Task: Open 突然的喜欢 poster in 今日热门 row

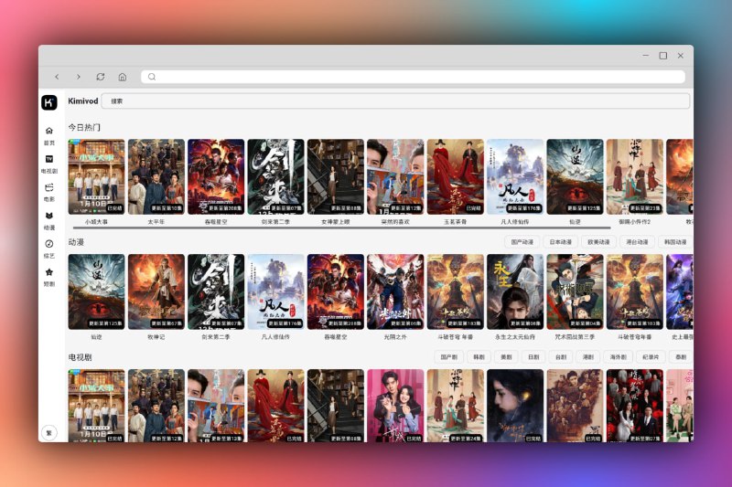Action: (x=395, y=176)
